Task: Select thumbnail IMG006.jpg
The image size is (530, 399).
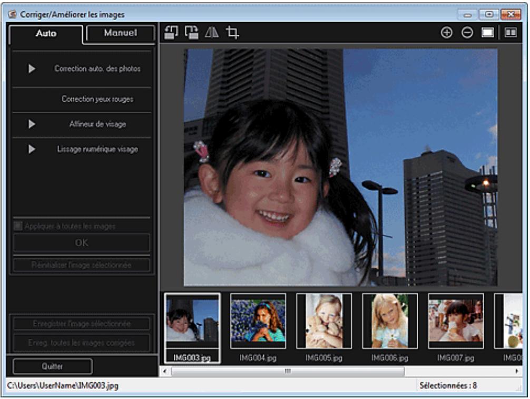Action: click(390, 321)
